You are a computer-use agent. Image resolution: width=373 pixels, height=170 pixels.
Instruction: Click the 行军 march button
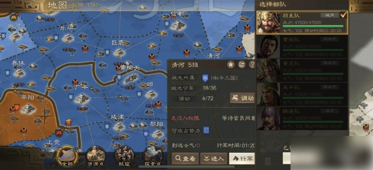pos(242,159)
